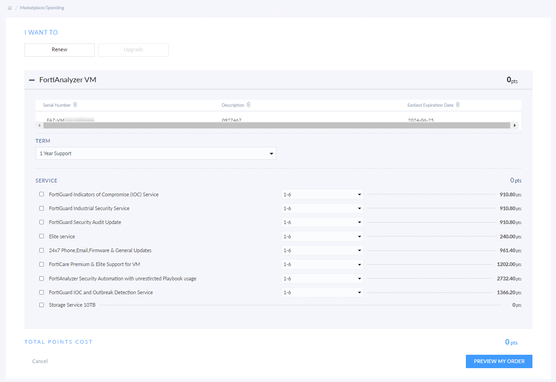Go to home via breadcrumb icon
556x382 pixels.
point(10,8)
